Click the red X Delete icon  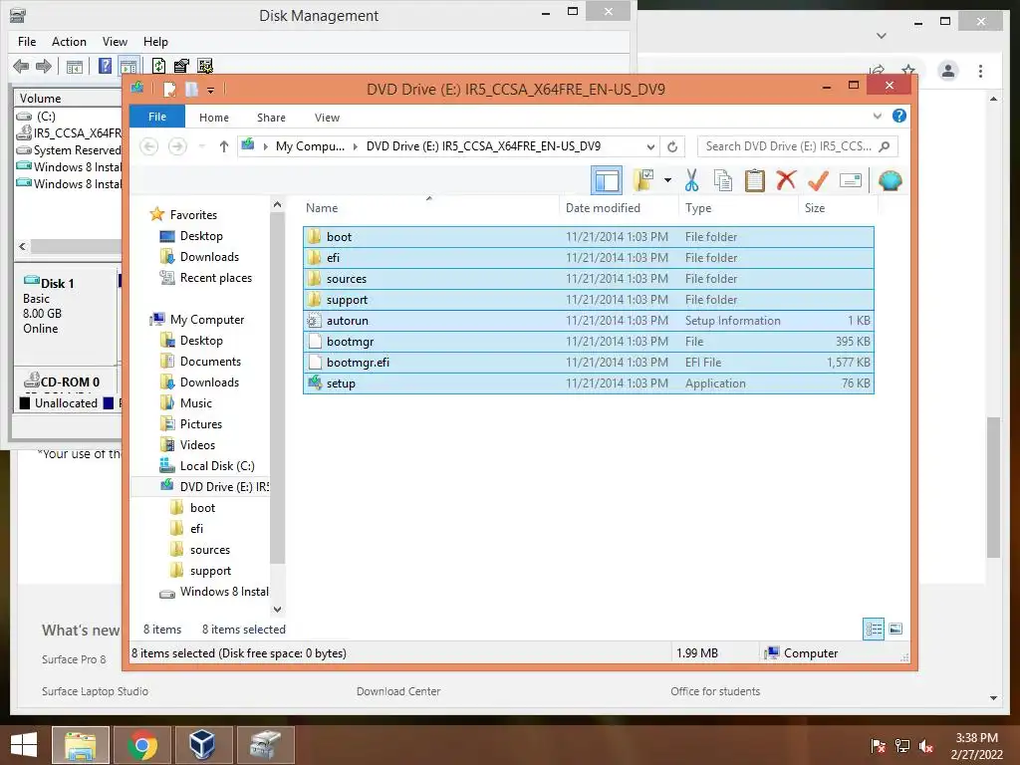click(787, 180)
